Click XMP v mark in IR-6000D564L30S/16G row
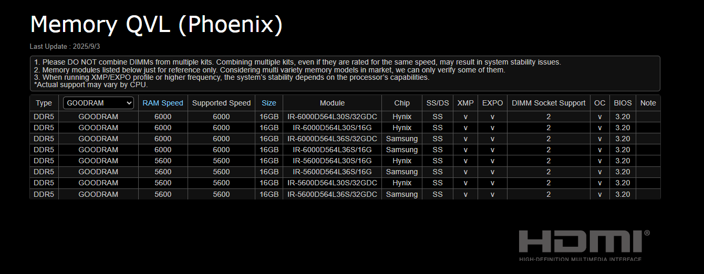This screenshot has width=704, height=274. [465, 128]
